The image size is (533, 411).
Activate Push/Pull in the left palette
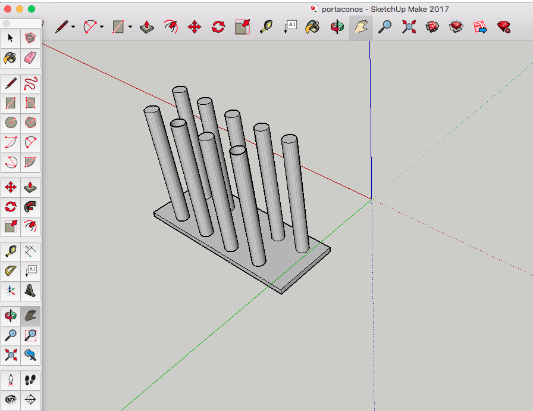coord(30,187)
